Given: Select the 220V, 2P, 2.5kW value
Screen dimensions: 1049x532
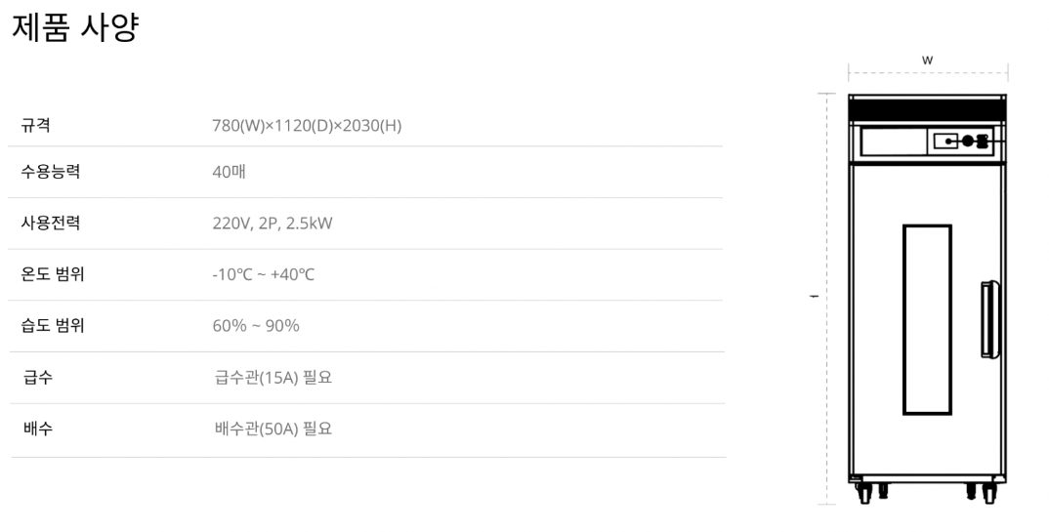Looking at the screenshot, I should tap(273, 223).
